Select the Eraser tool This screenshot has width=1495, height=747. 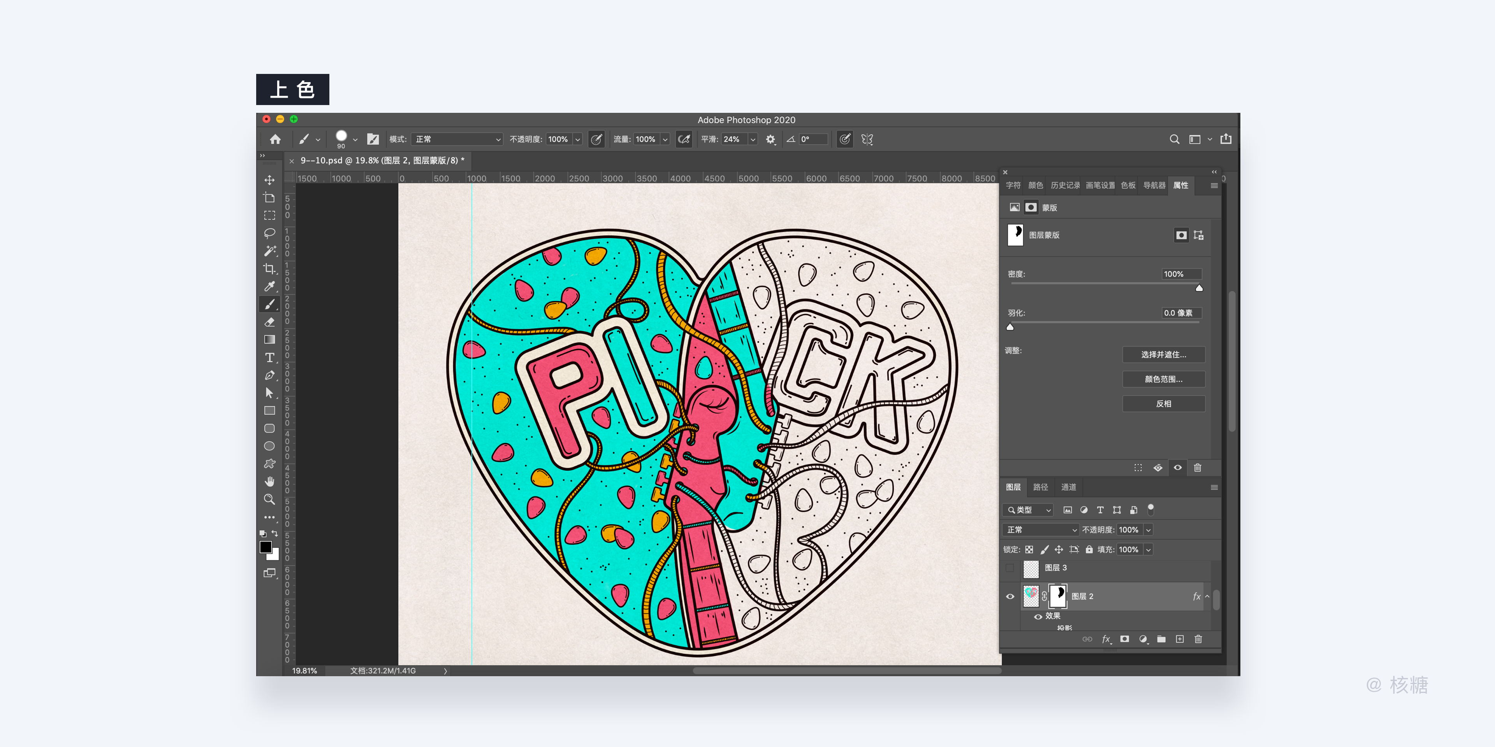pyautogui.click(x=269, y=322)
